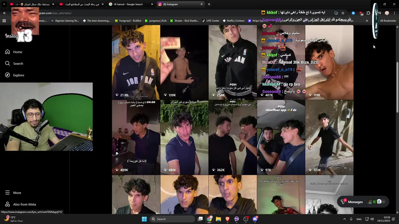Open the browser extensions puzzle icon
399x224 pixels.
(x=368, y=13)
